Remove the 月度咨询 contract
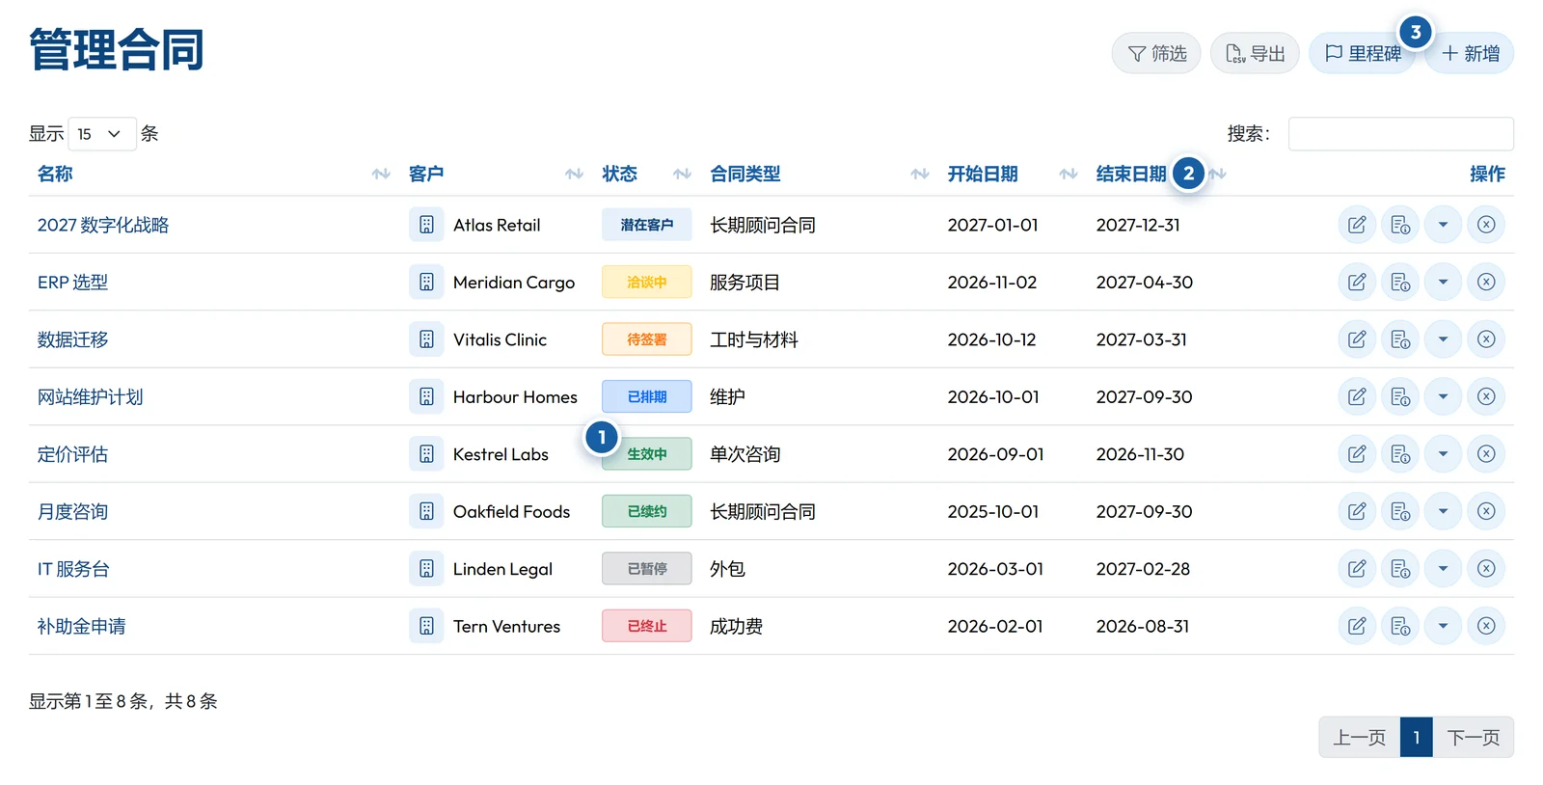 1486,511
